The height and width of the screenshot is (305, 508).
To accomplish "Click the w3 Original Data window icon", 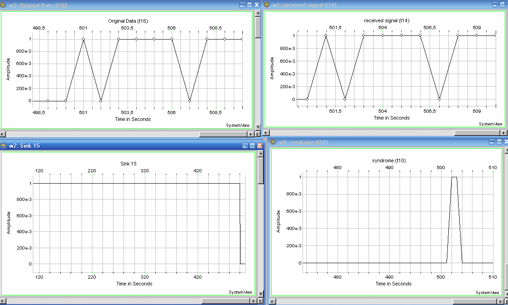I will point(3,5).
